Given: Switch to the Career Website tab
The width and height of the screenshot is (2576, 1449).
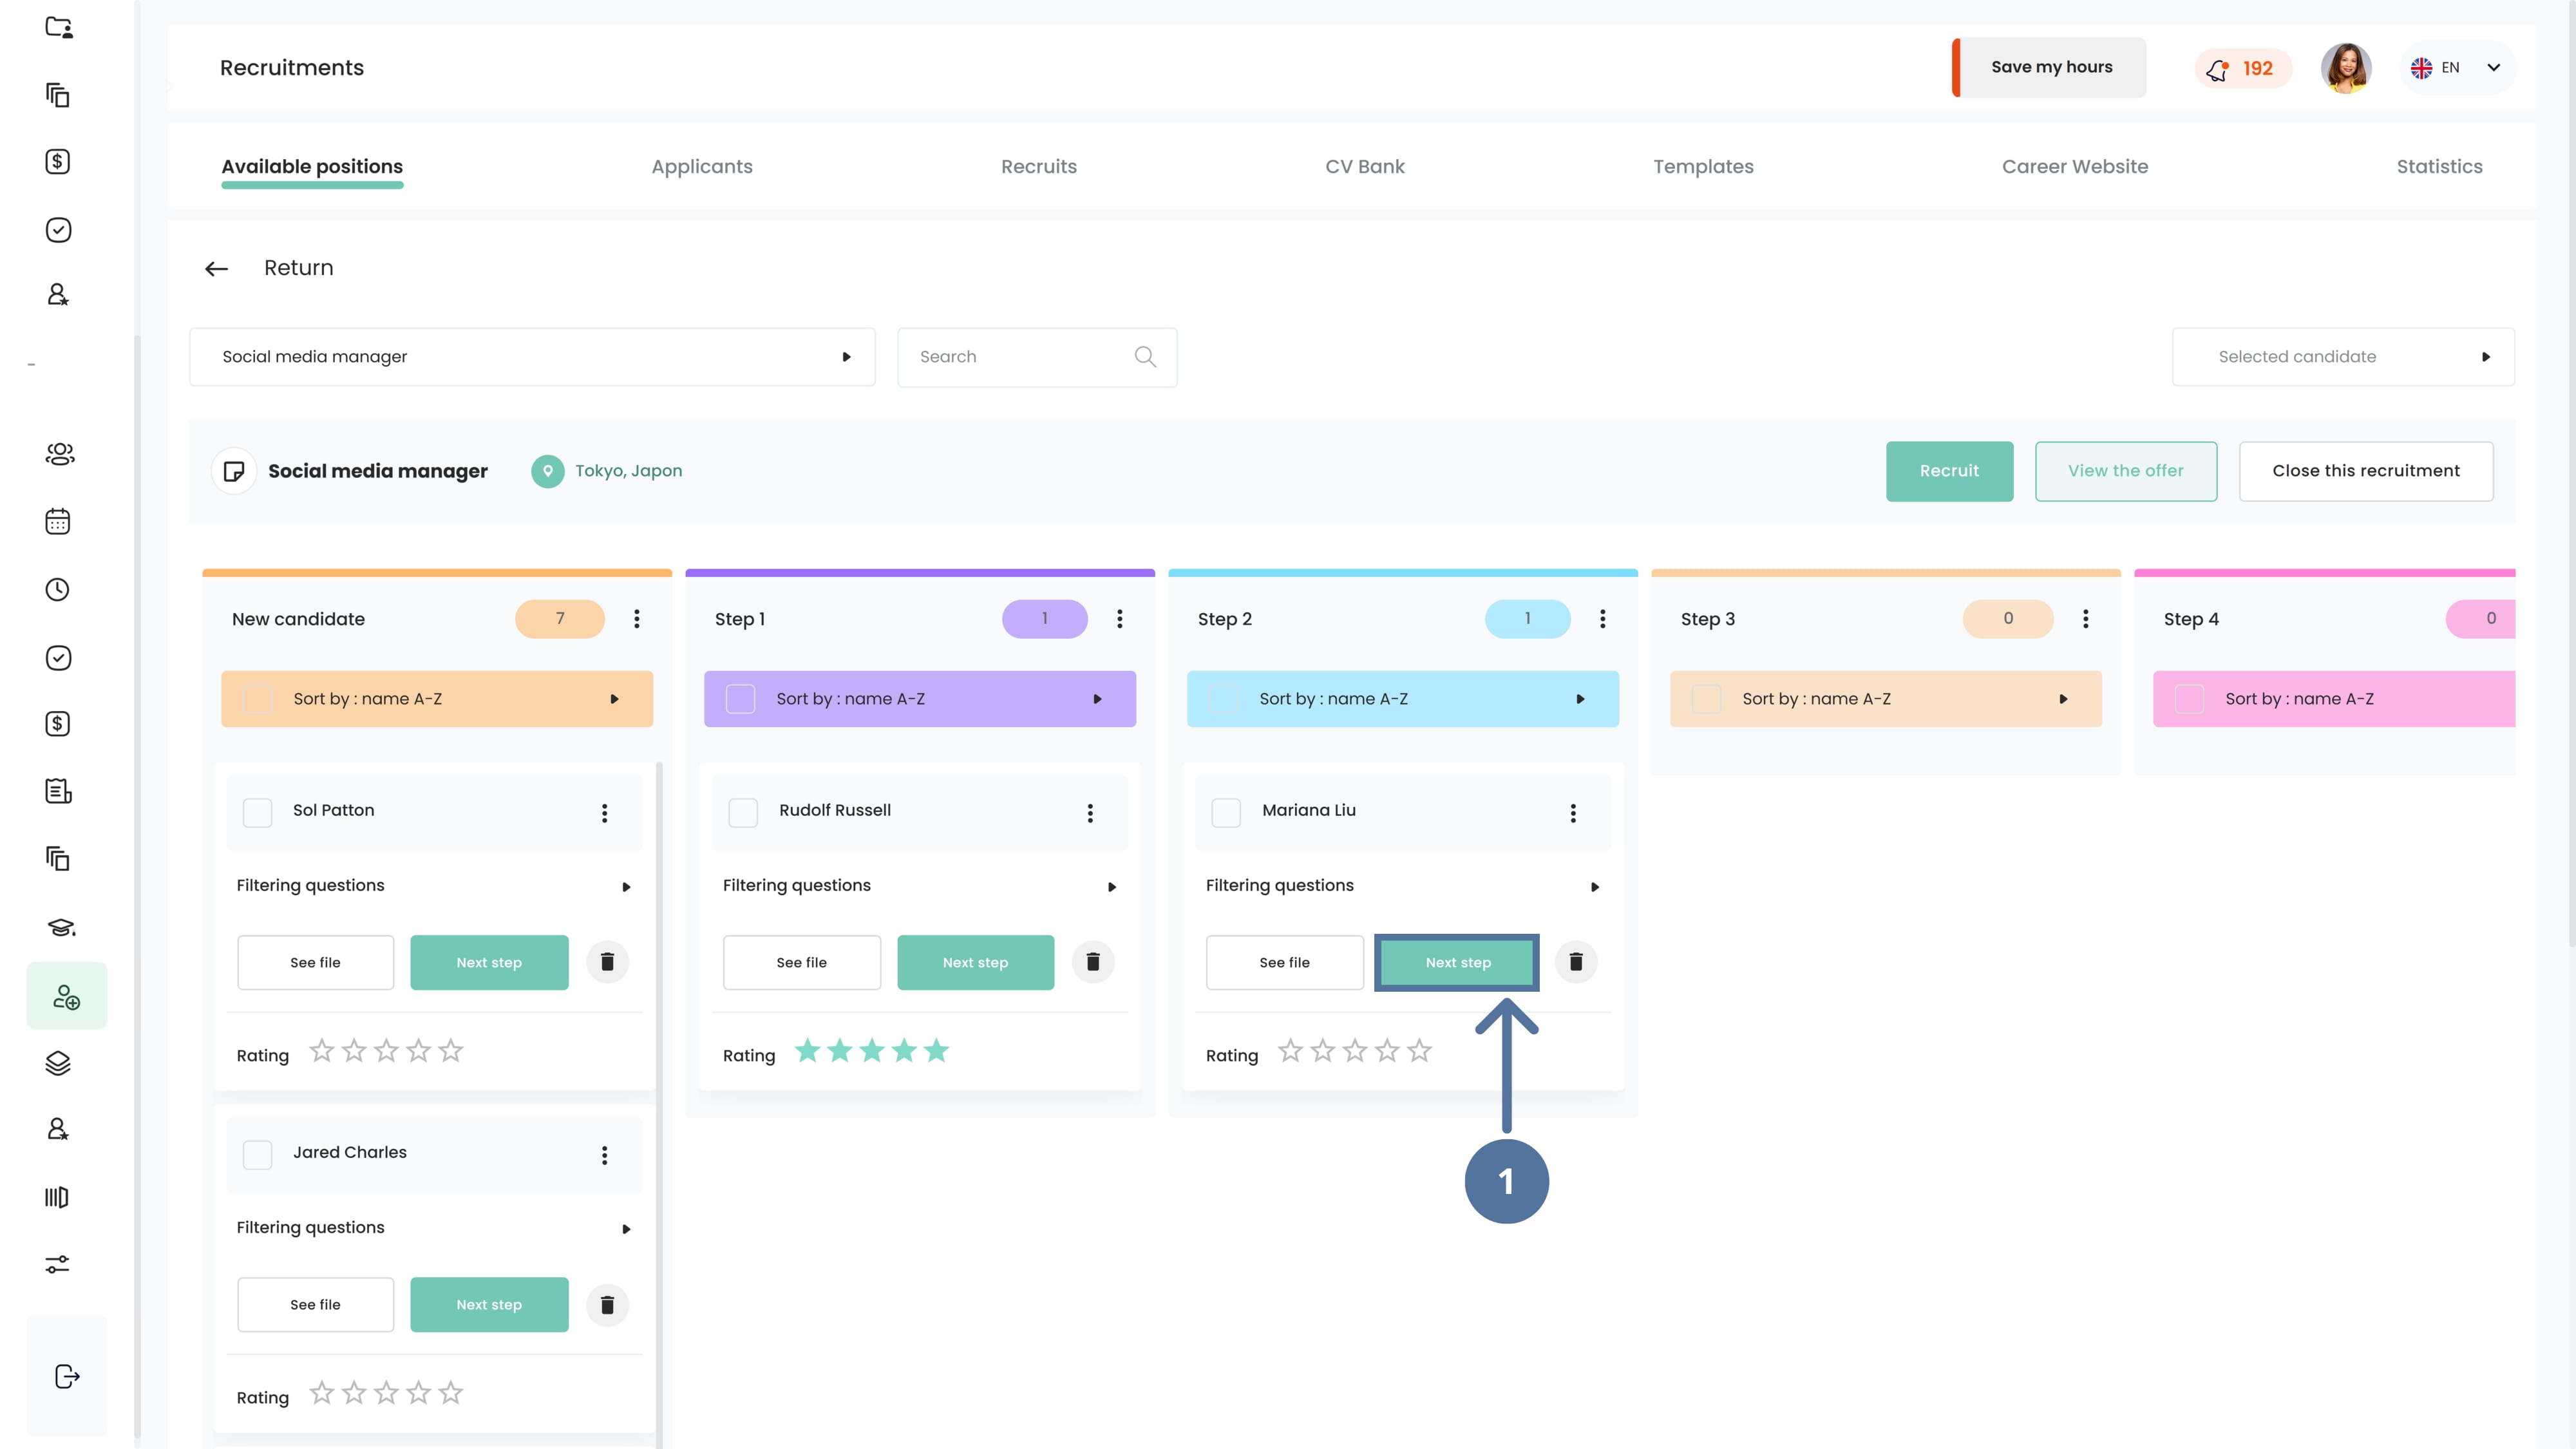Looking at the screenshot, I should [x=2075, y=167].
